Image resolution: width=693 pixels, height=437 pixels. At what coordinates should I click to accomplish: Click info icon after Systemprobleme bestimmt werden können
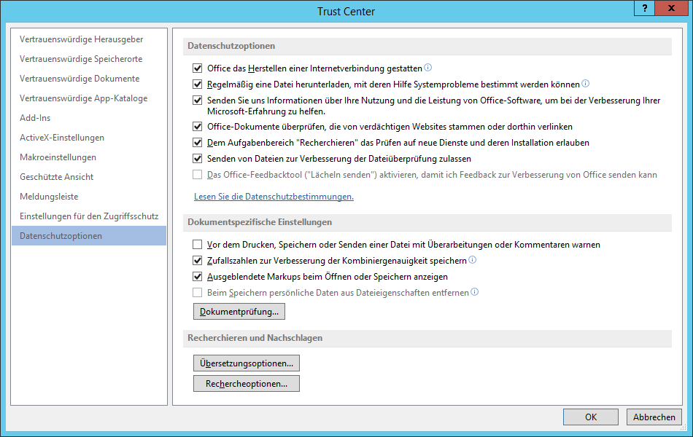[x=586, y=84]
